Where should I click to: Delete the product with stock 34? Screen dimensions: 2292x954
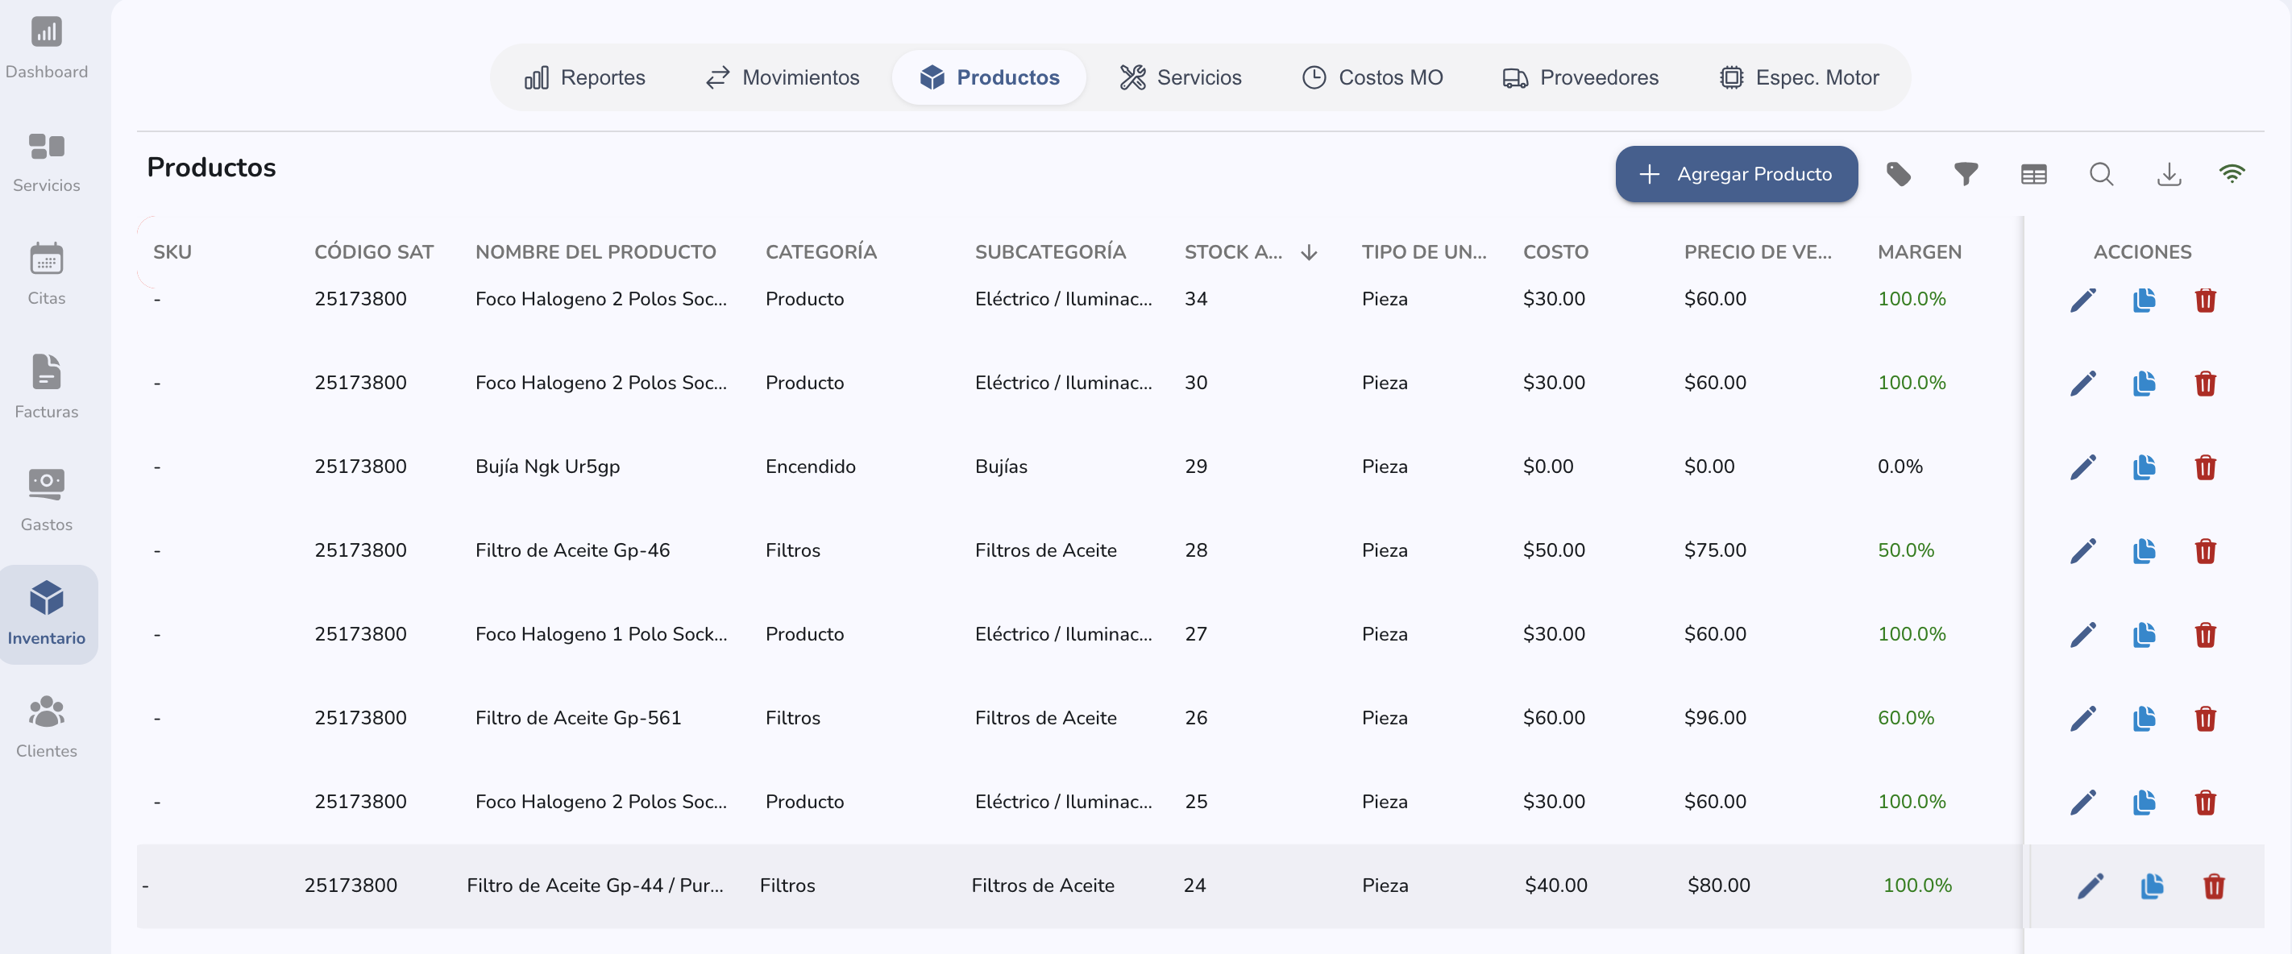2205,300
